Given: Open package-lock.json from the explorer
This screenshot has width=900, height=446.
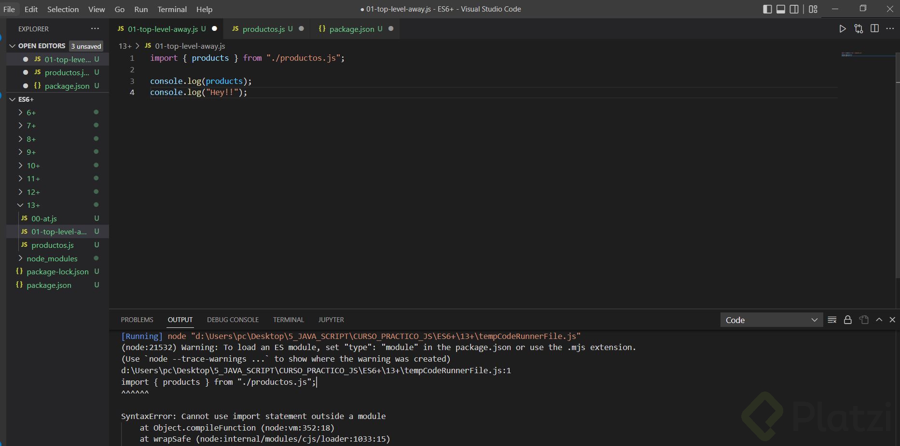Looking at the screenshot, I should click(x=57, y=272).
